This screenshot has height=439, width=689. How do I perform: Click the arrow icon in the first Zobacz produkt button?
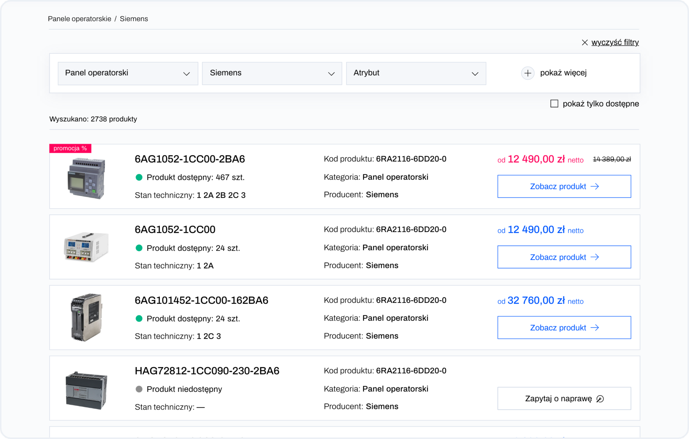click(x=595, y=186)
